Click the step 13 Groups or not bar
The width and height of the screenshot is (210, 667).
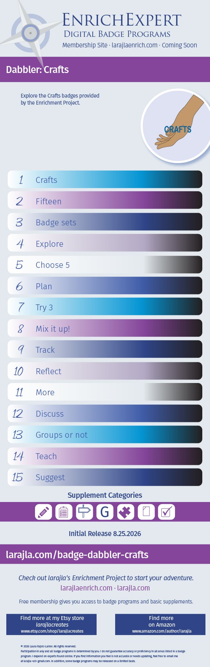coord(105,435)
